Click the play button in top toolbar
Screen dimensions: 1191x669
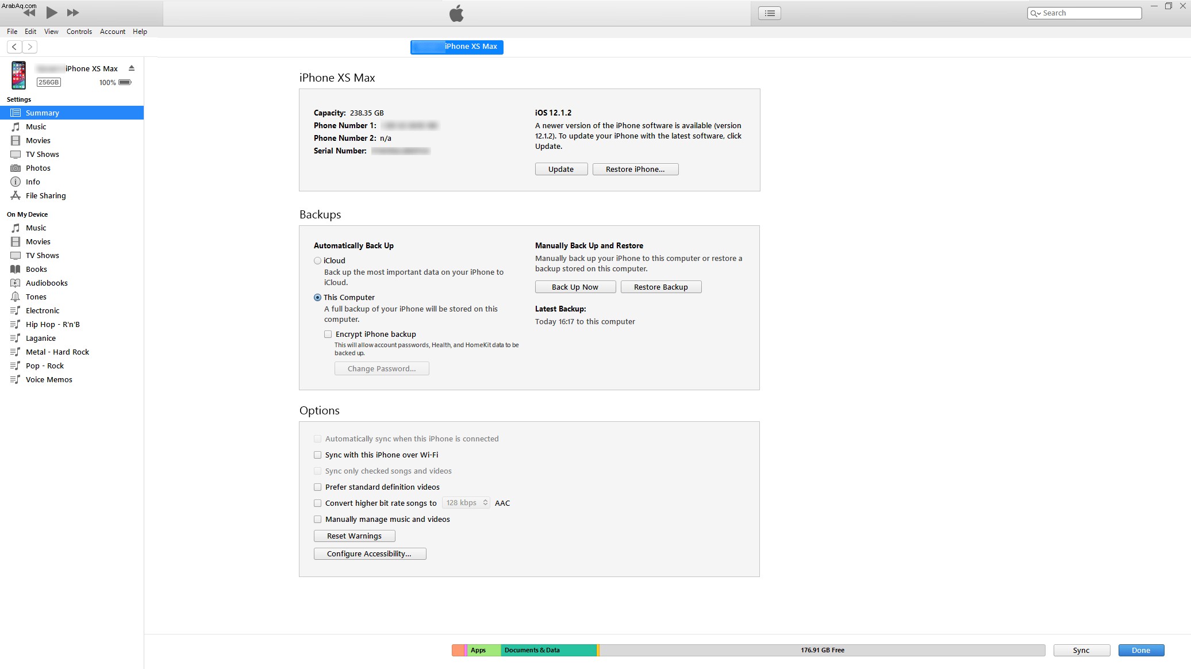tap(52, 12)
